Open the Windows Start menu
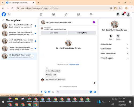 click(x=3, y=102)
